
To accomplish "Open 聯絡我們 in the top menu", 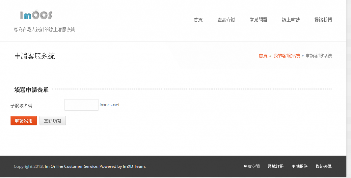I will [x=323, y=20].
